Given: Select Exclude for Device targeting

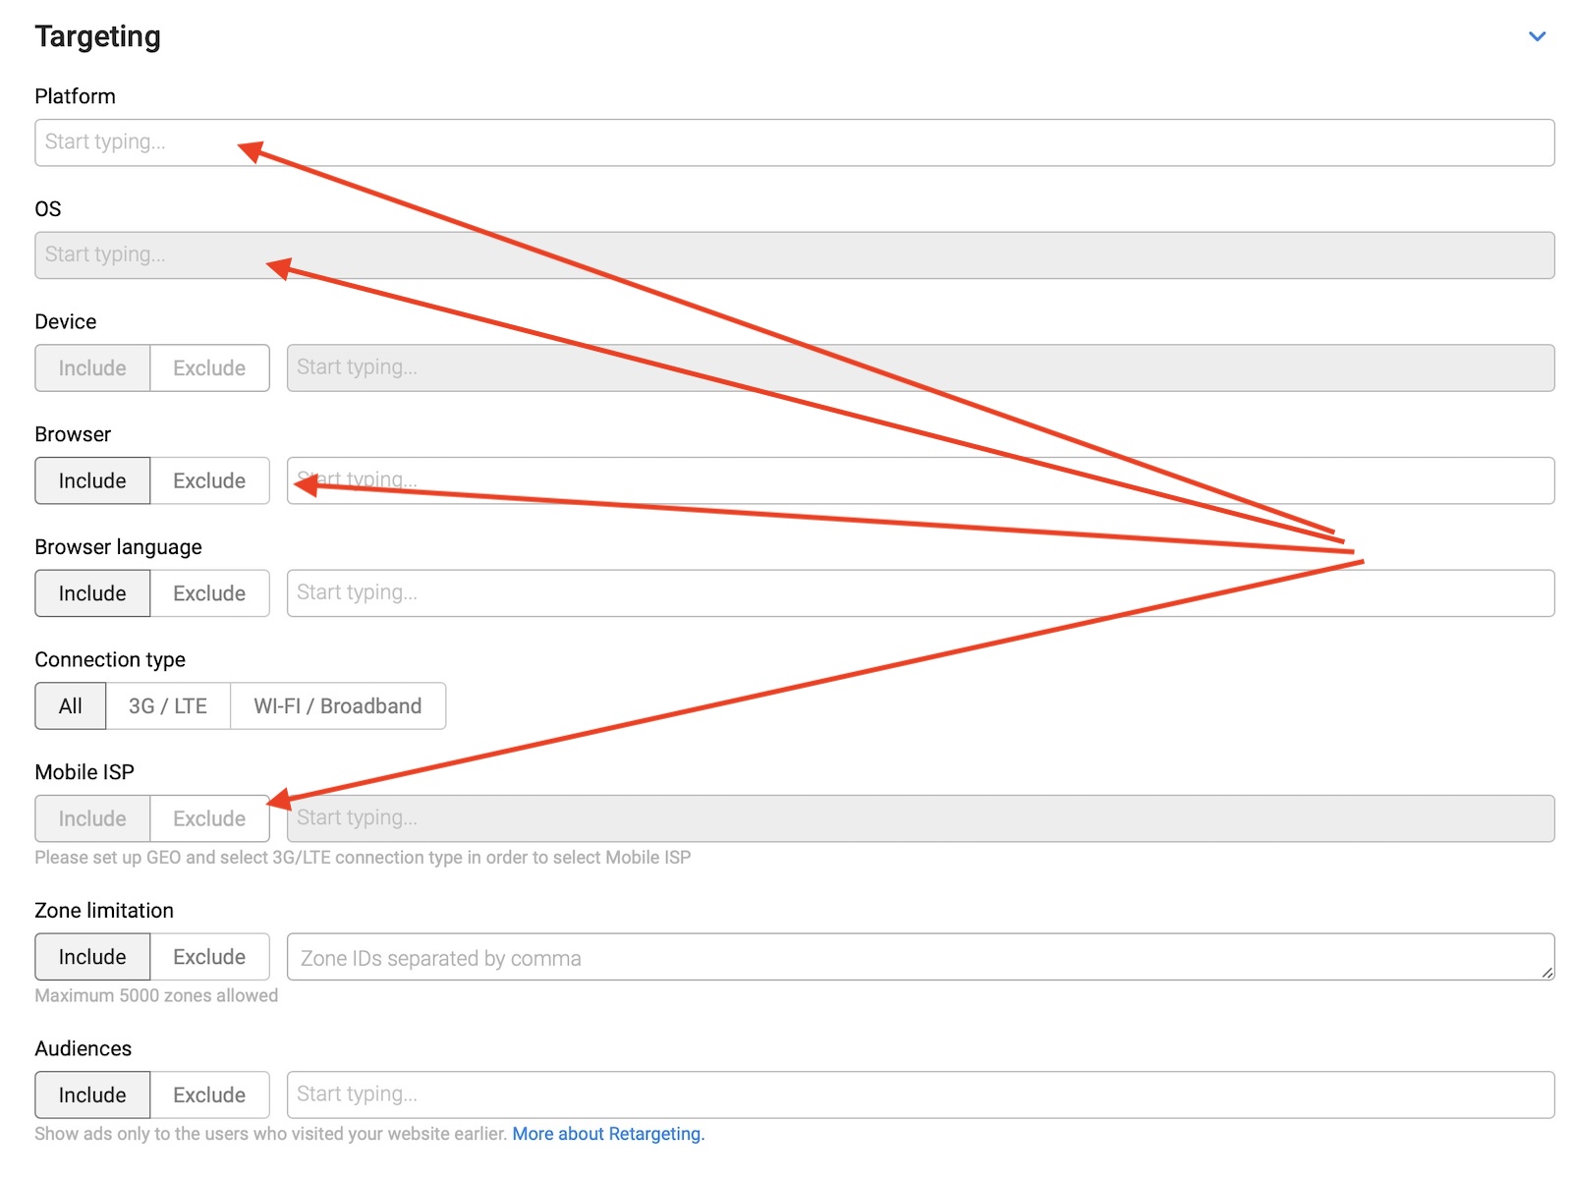Looking at the screenshot, I should coord(209,368).
